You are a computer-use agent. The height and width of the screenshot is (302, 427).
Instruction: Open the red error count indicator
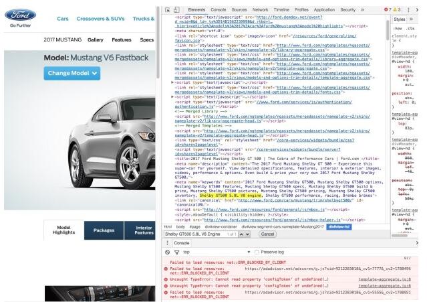click(x=388, y=9)
